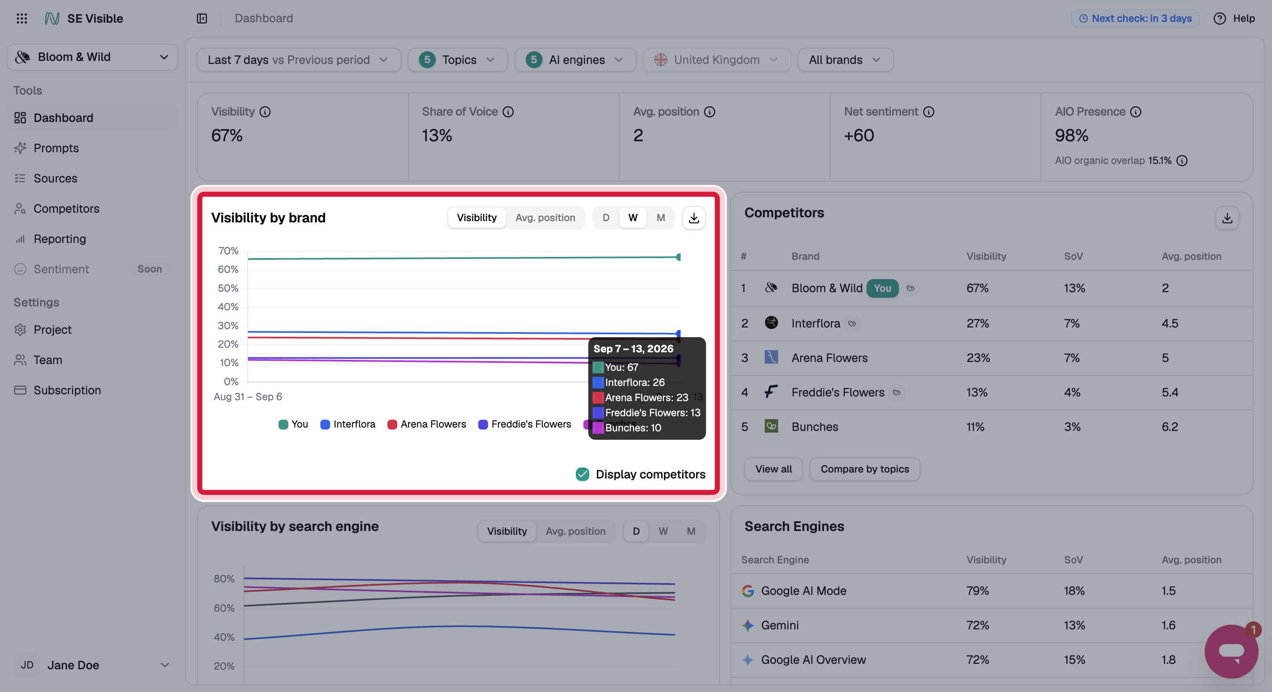Open Reporting in sidebar
The image size is (1272, 692).
click(93, 239)
